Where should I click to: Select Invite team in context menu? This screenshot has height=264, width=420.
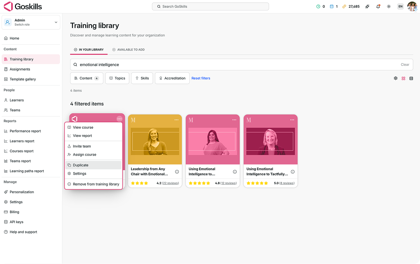[93, 146]
